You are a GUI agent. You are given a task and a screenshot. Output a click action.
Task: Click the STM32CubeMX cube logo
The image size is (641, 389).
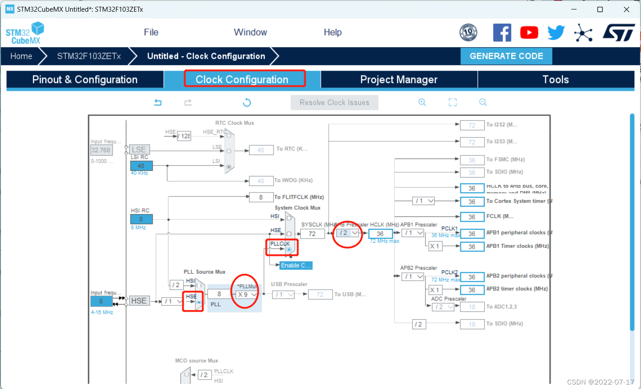[x=25, y=33]
